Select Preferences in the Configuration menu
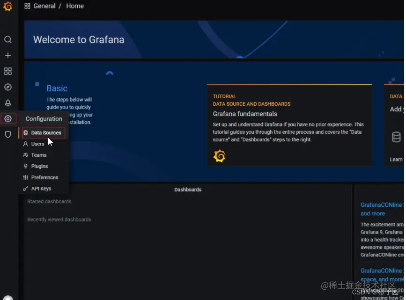Viewport: 406px width, 300px height. click(x=45, y=177)
